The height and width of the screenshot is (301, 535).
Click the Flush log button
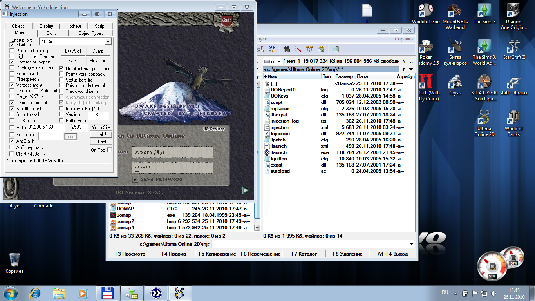(x=98, y=61)
